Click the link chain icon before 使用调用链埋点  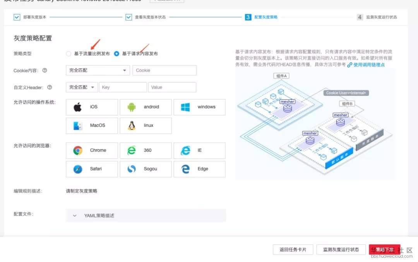pyautogui.click(x=350, y=65)
